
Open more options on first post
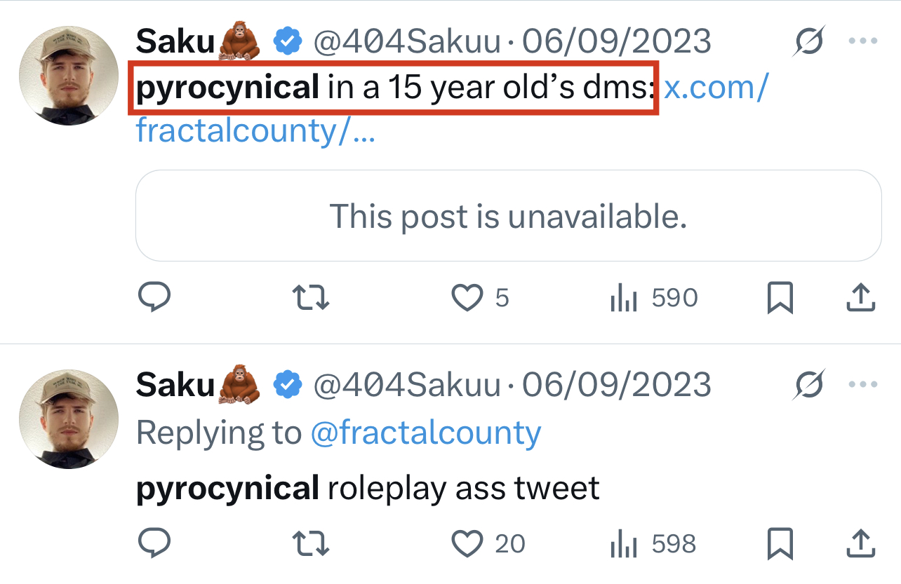click(x=863, y=42)
